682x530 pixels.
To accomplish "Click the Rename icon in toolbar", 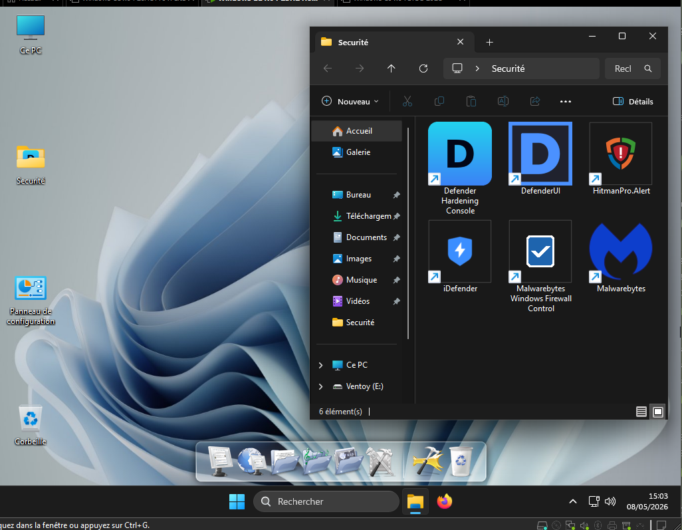I will pos(503,101).
